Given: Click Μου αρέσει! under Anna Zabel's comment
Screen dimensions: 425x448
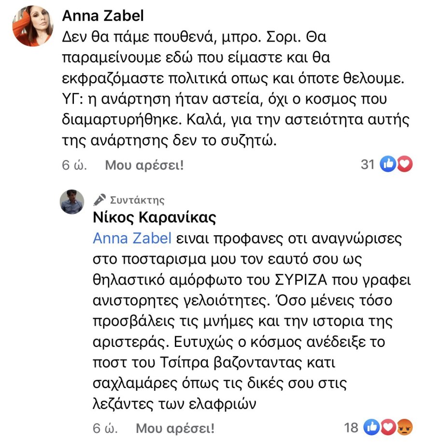Looking at the screenshot, I should 146,165.
